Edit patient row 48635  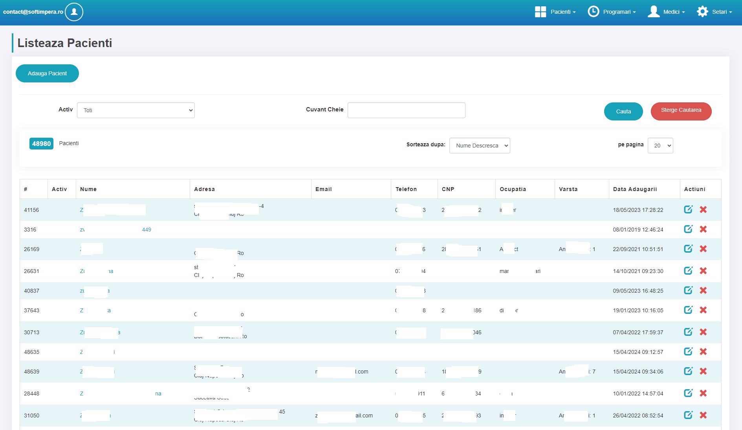[x=688, y=352]
